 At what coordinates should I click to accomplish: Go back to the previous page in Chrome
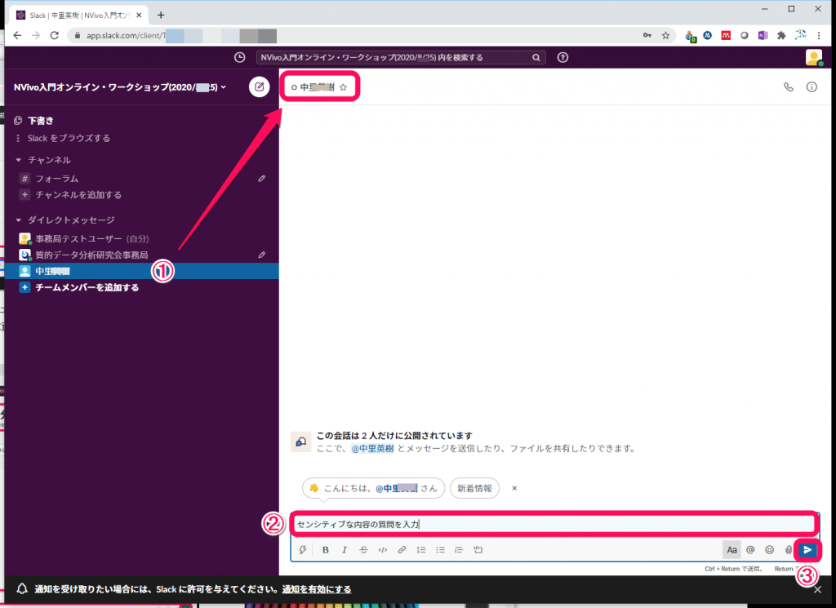coord(18,35)
